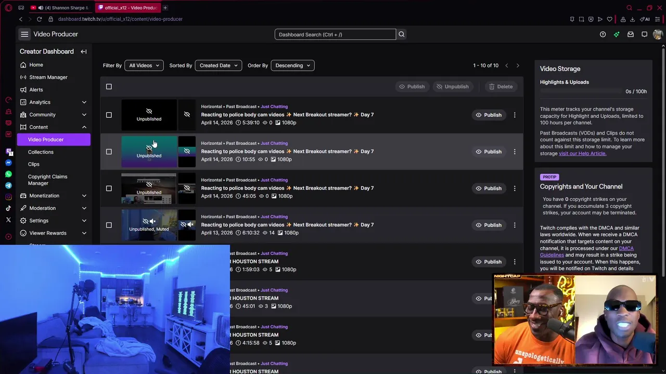The height and width of the screenshot is (374, 666).
Task: Open the browser AI assistant button
Action: coord(645,19)
